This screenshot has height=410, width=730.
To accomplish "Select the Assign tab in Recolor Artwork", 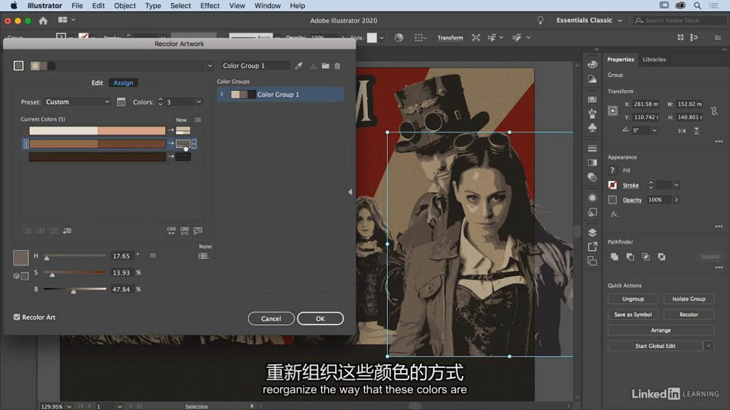I will [x=123, y=83].
